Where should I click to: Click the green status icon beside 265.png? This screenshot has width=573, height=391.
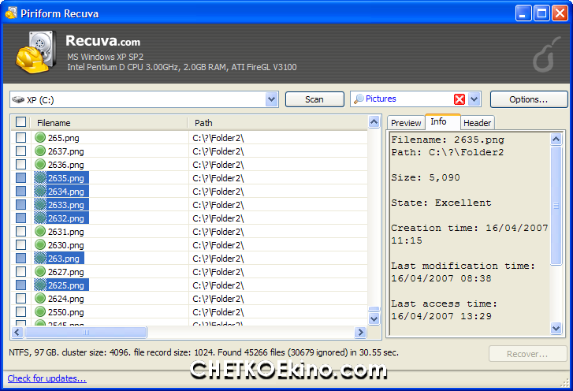tap(40, 138)
